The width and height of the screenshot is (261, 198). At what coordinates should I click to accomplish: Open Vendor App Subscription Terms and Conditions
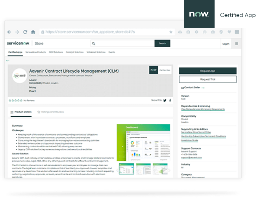pos(204,136)
